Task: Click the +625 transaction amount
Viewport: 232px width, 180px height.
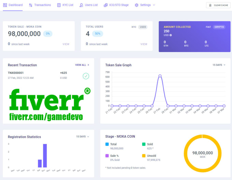Action: [x=63, y=73]
